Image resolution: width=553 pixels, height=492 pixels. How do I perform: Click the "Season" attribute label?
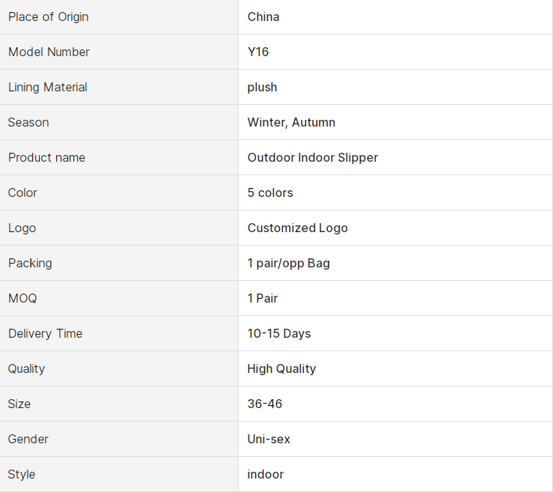click(x=28, y=122)
